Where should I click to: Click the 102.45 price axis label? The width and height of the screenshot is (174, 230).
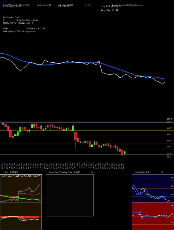click(x=169, y=141)
